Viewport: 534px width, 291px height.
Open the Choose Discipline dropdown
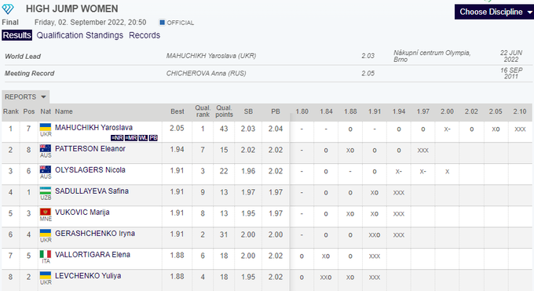click(x=494, y=12)
